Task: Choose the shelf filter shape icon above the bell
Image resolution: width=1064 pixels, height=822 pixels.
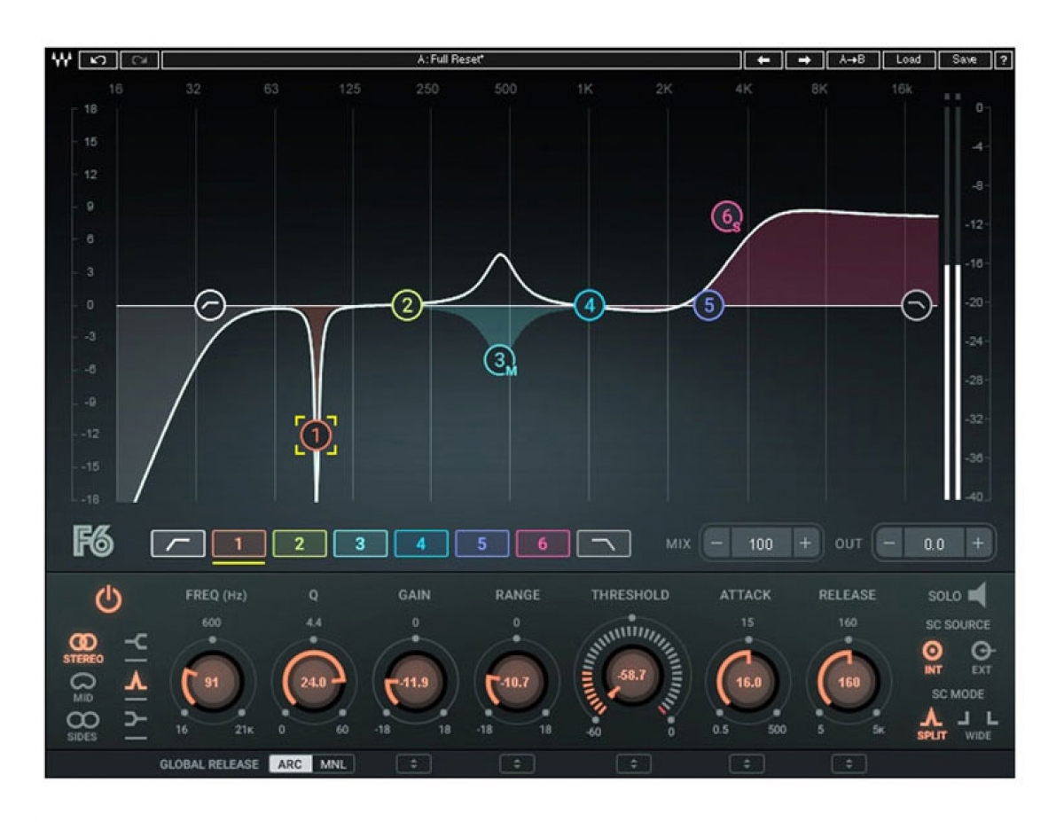Action: [136, 644]
